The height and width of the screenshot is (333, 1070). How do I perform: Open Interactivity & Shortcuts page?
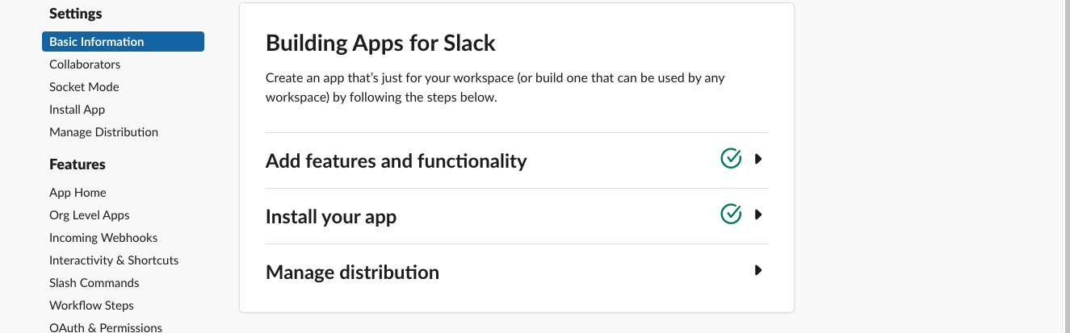pos(114,260)
